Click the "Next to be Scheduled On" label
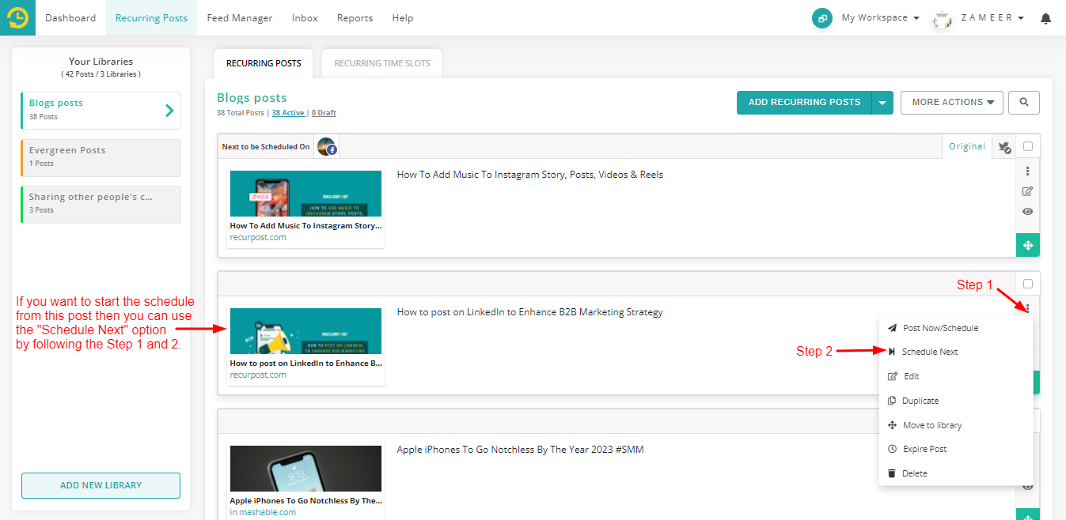Viewport: 1066px width, 520px height. point(266,147)
